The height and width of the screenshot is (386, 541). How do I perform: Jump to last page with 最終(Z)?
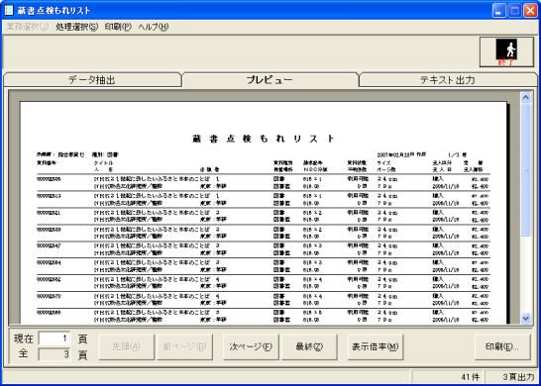point(309,346)
